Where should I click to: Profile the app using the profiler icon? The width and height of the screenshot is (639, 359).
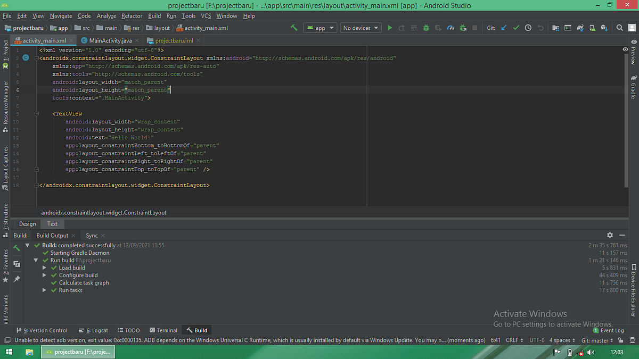[x=450, y=28]
